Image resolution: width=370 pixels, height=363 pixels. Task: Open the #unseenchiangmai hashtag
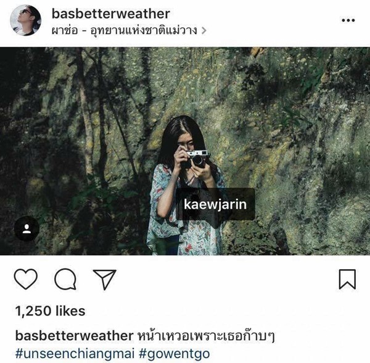point(75,354)
